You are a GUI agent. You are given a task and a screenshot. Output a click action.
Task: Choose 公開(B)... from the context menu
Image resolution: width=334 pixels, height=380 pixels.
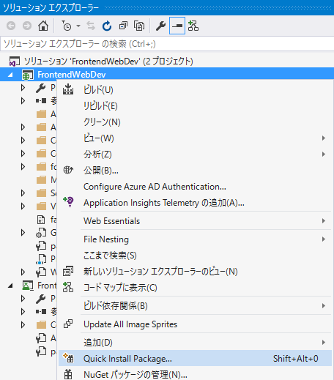coord(195,171)
